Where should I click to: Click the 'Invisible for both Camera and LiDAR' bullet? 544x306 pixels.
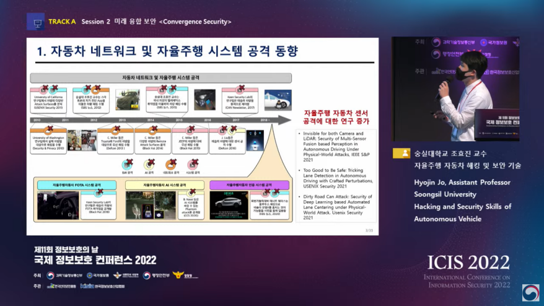tap(336, 146)
